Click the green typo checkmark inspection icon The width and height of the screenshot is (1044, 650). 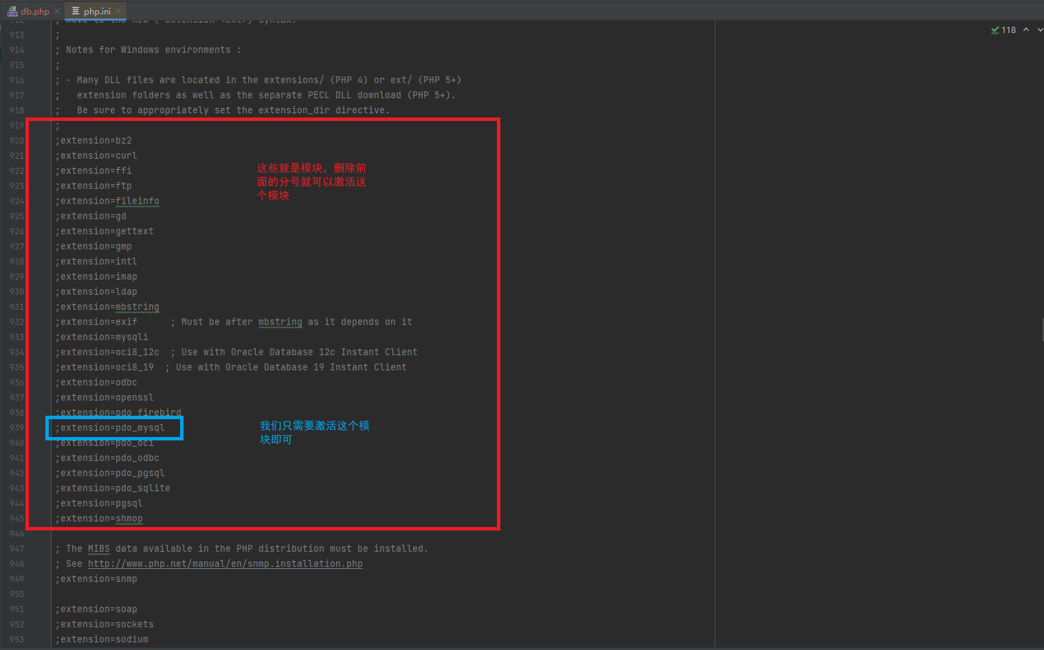[995, 30]
